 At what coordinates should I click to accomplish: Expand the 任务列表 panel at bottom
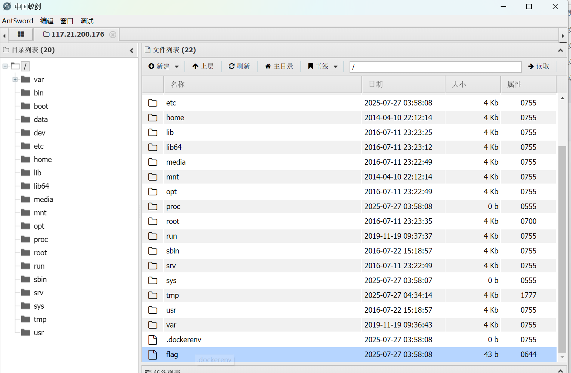tap(560, 370)
